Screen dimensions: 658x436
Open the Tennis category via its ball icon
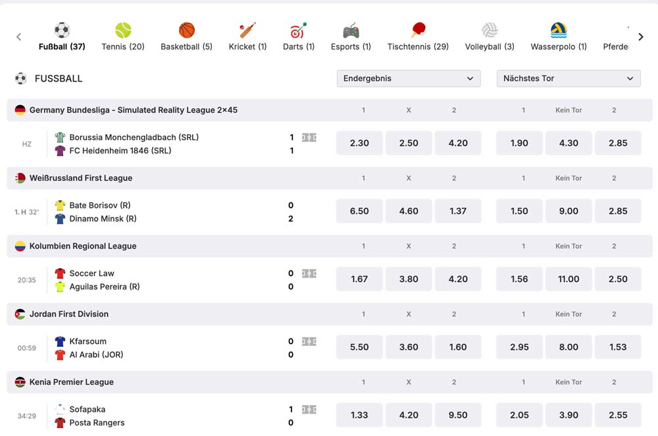click(122, 30)
